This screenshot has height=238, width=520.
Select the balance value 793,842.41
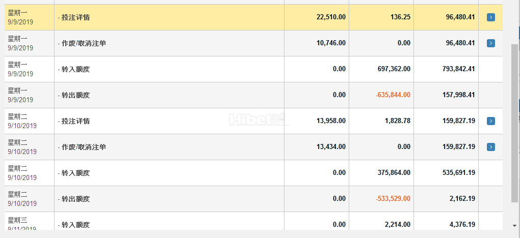pos(458,69)
